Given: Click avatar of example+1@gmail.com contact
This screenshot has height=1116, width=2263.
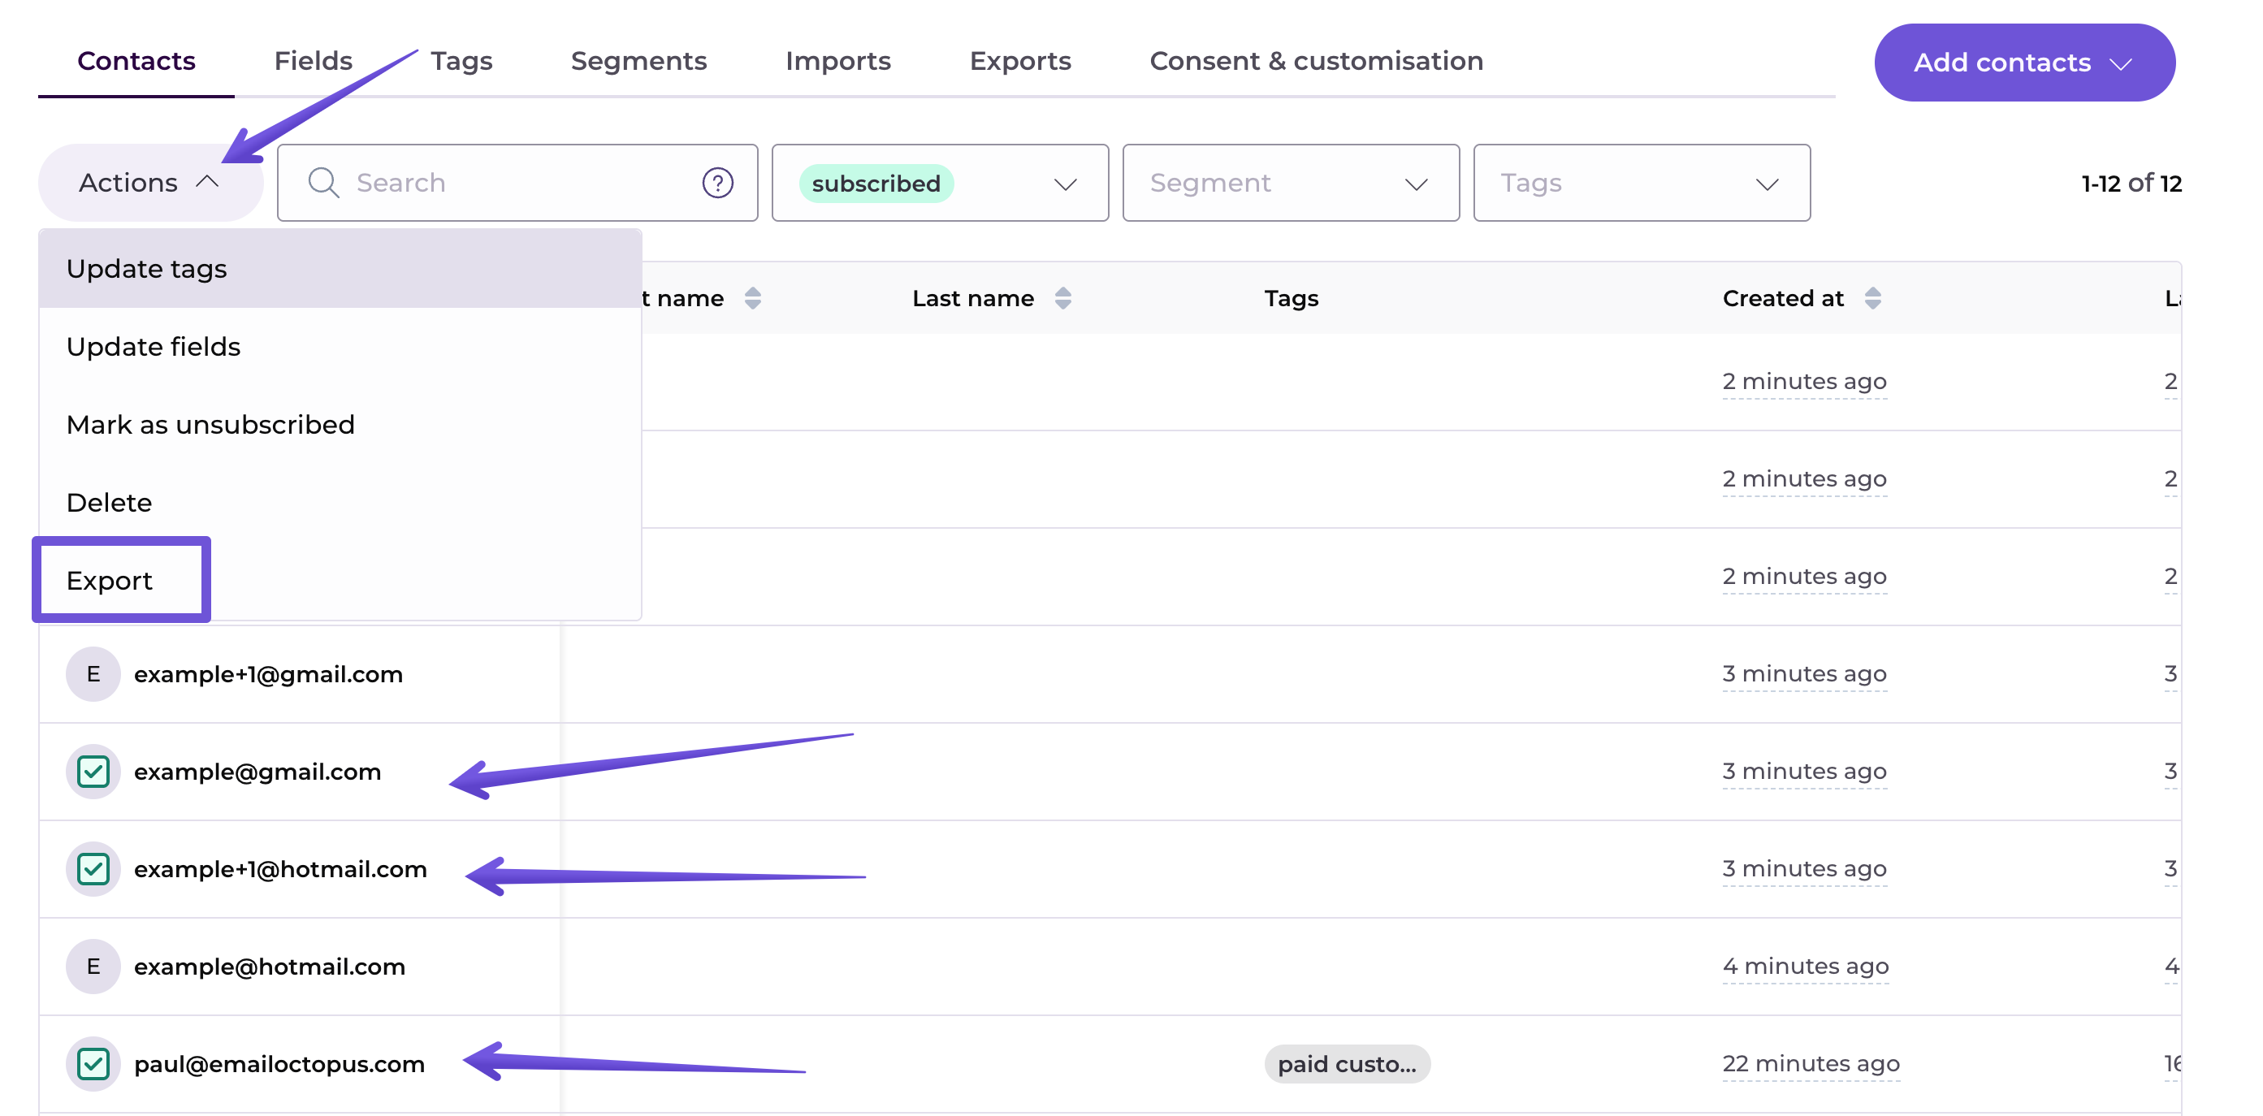Looking at the screenshot, I should [93, 674].
